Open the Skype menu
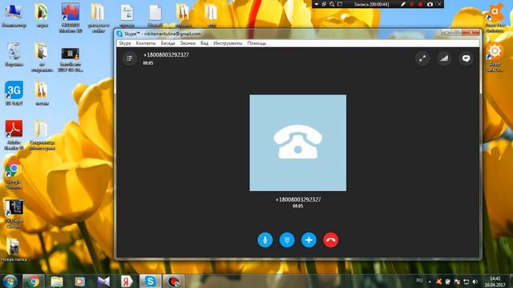The image size is (513, 288). [125, 43]
